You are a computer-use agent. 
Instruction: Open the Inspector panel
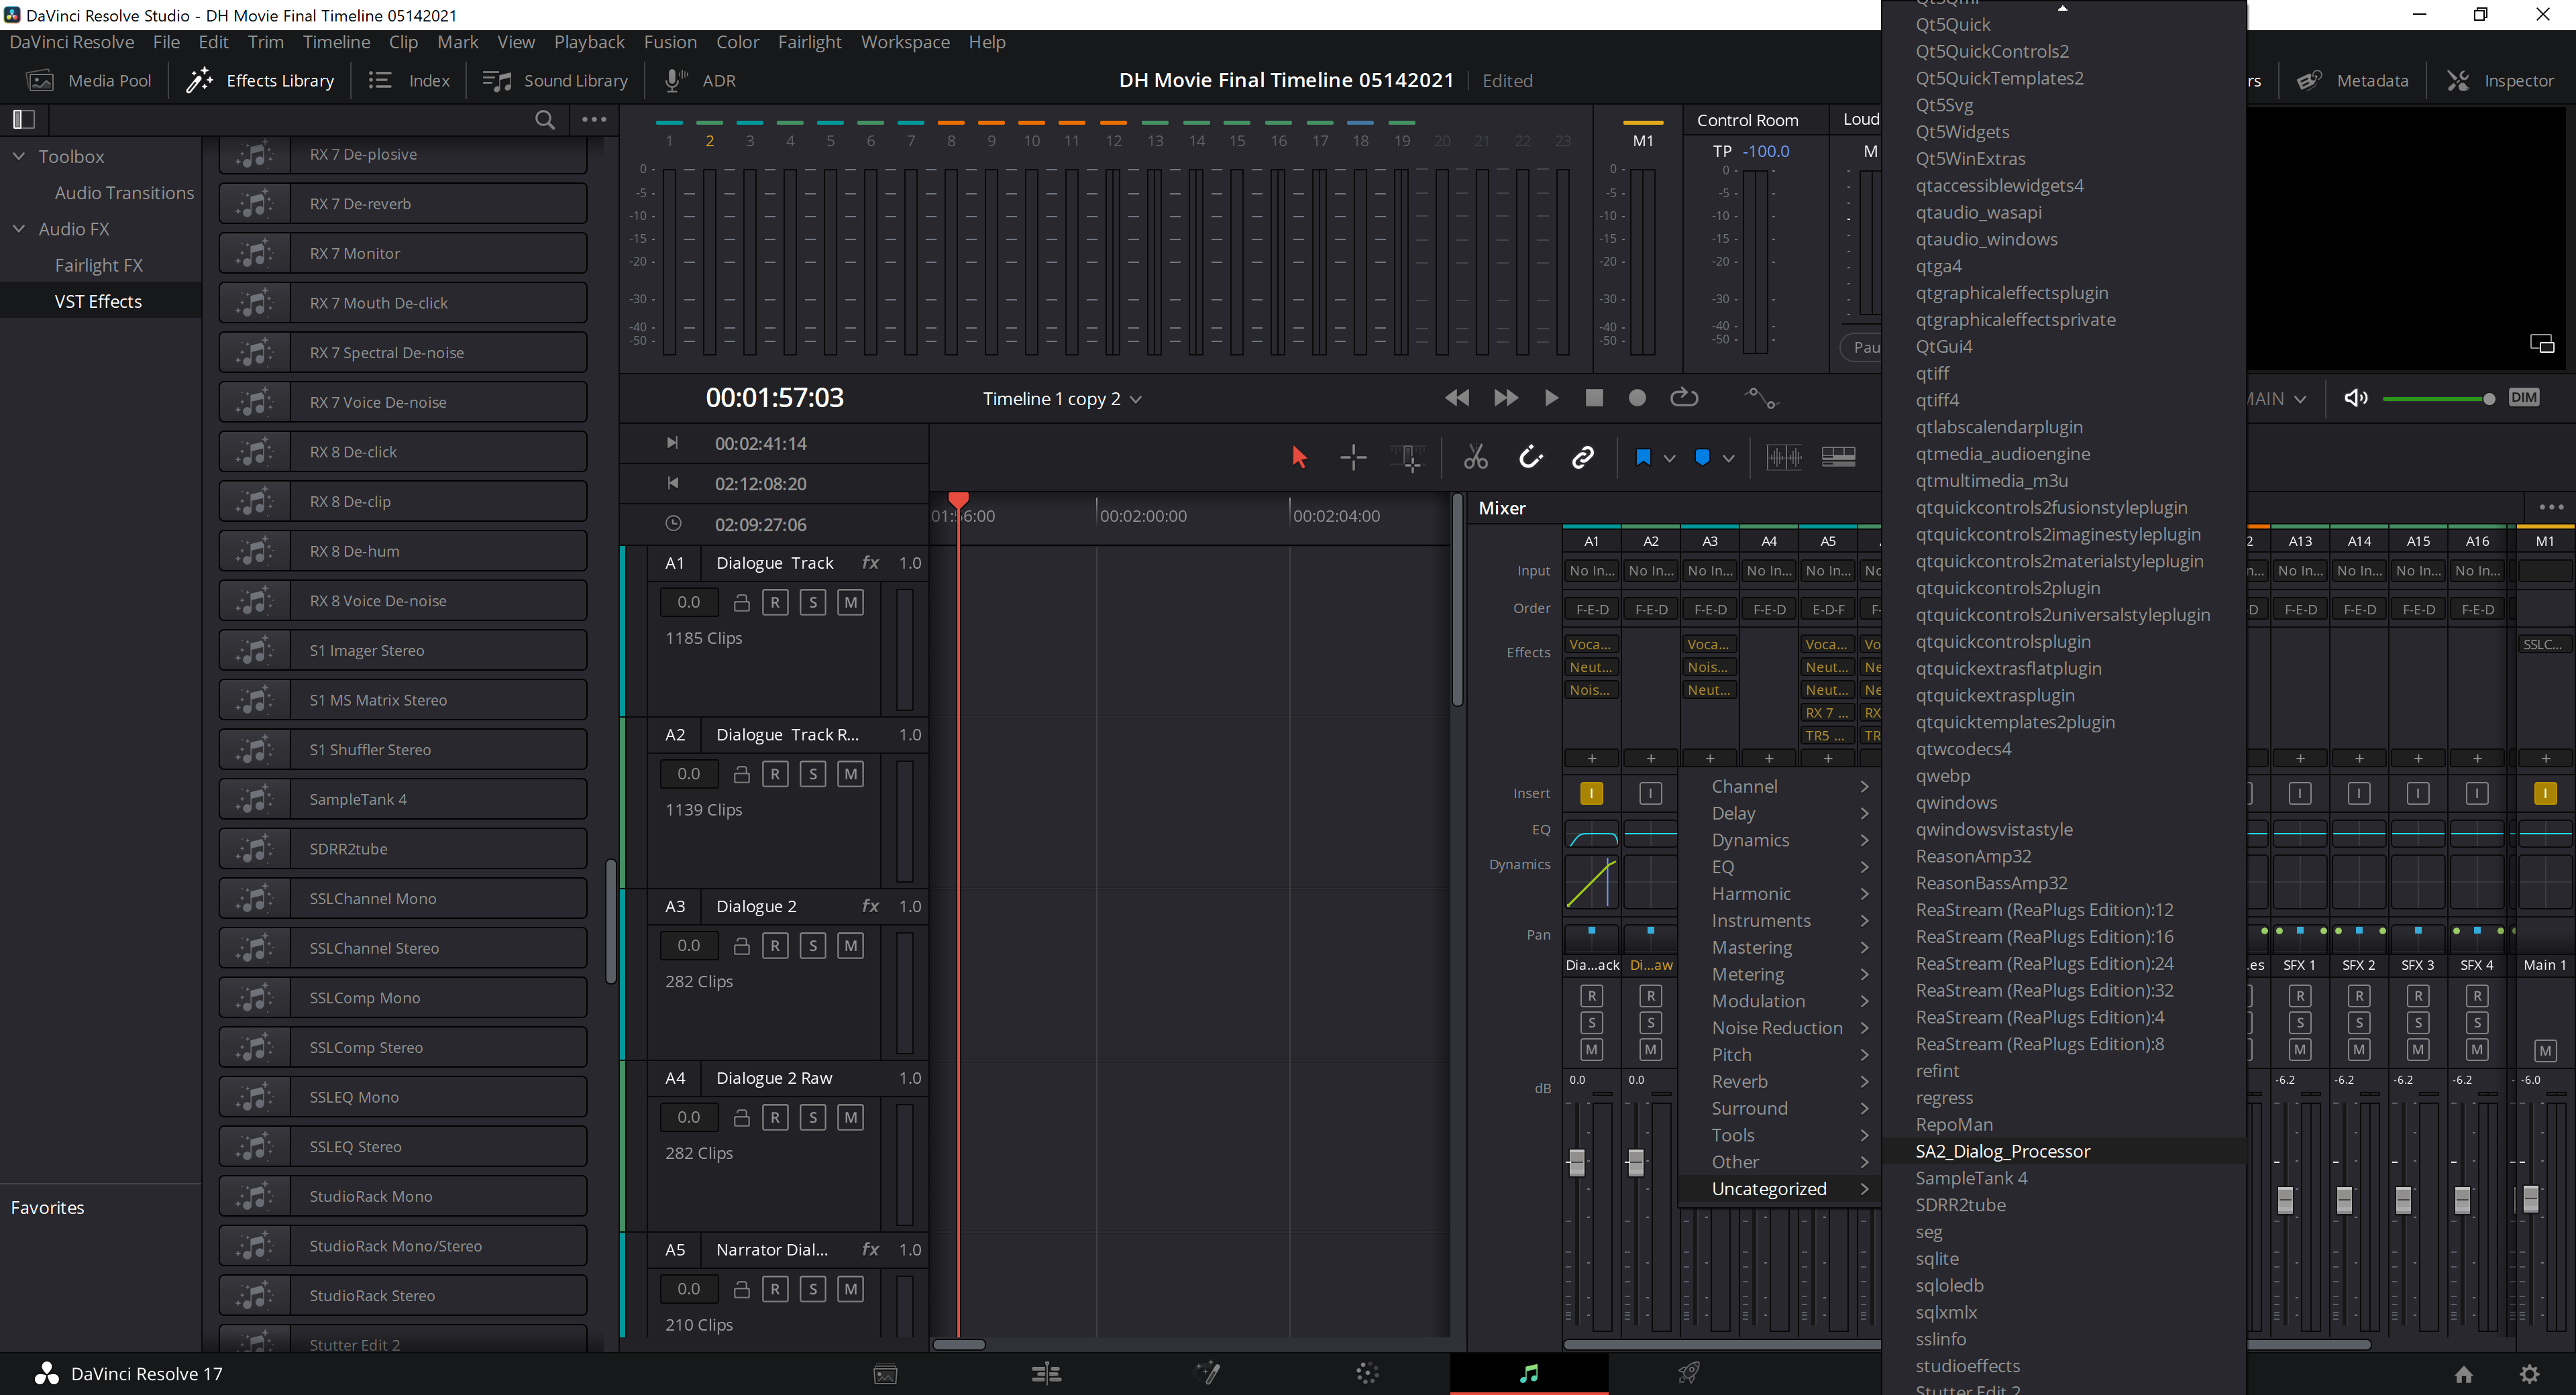pos(2500,81)
